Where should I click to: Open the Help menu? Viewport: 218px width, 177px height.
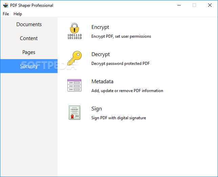18,14
